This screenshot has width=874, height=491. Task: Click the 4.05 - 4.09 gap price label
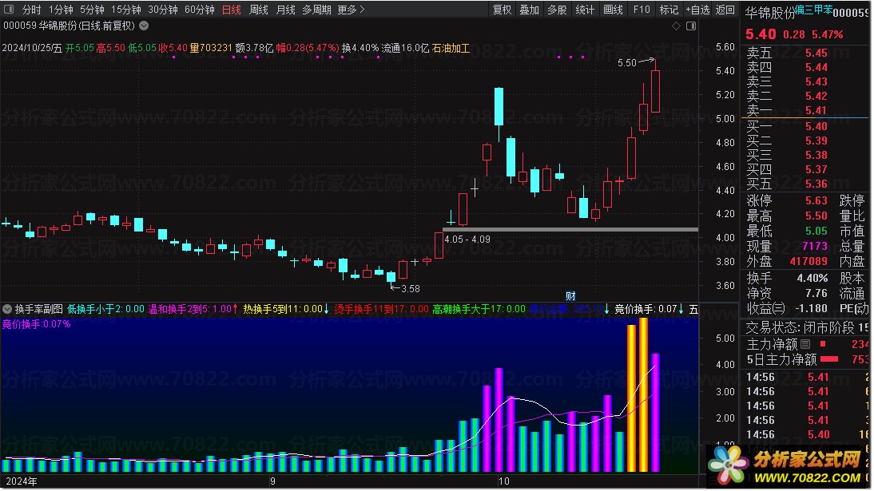click(x=467, y=240)
